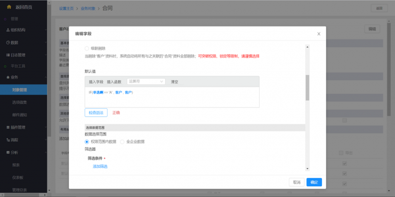
Task: Click the 组织结构 icon in the sidebar
Action: [x=8, y=30]
